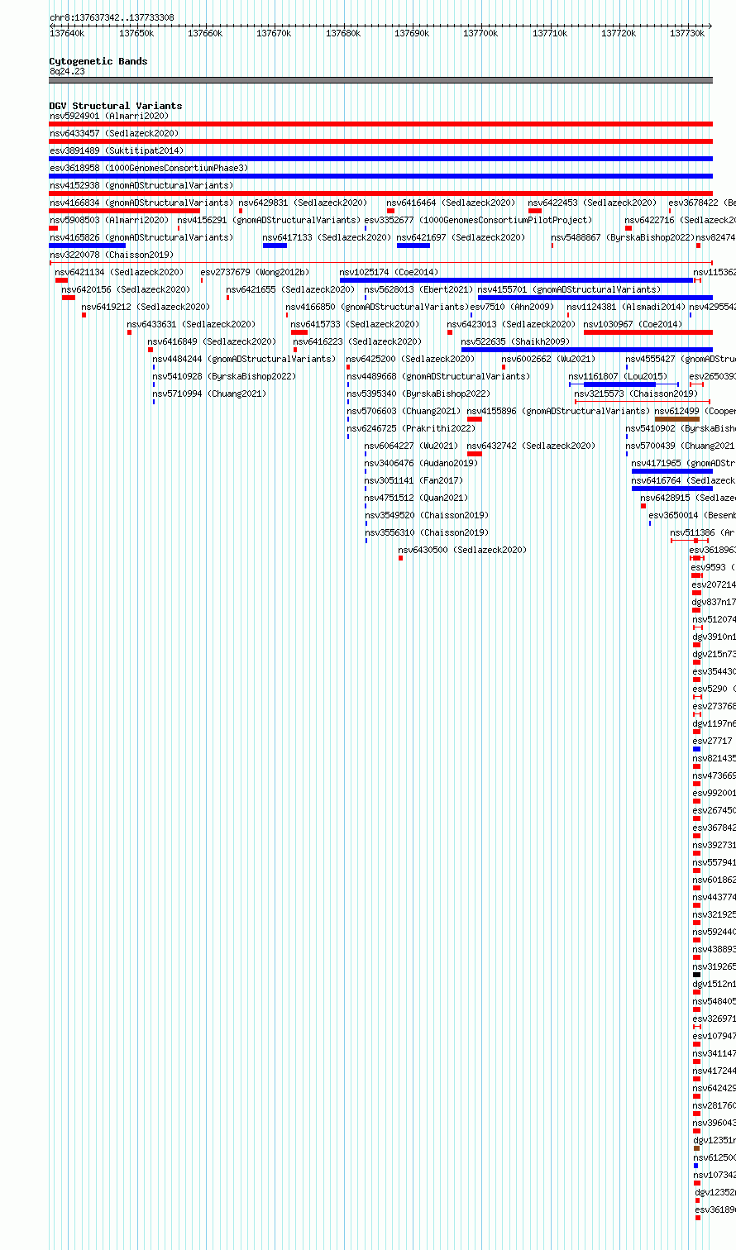This screenshot has height=1250, width=736.
Task: Open variant nsv5410928 (ByrskaBishop2022)
Action: click(x=224, y=376)
